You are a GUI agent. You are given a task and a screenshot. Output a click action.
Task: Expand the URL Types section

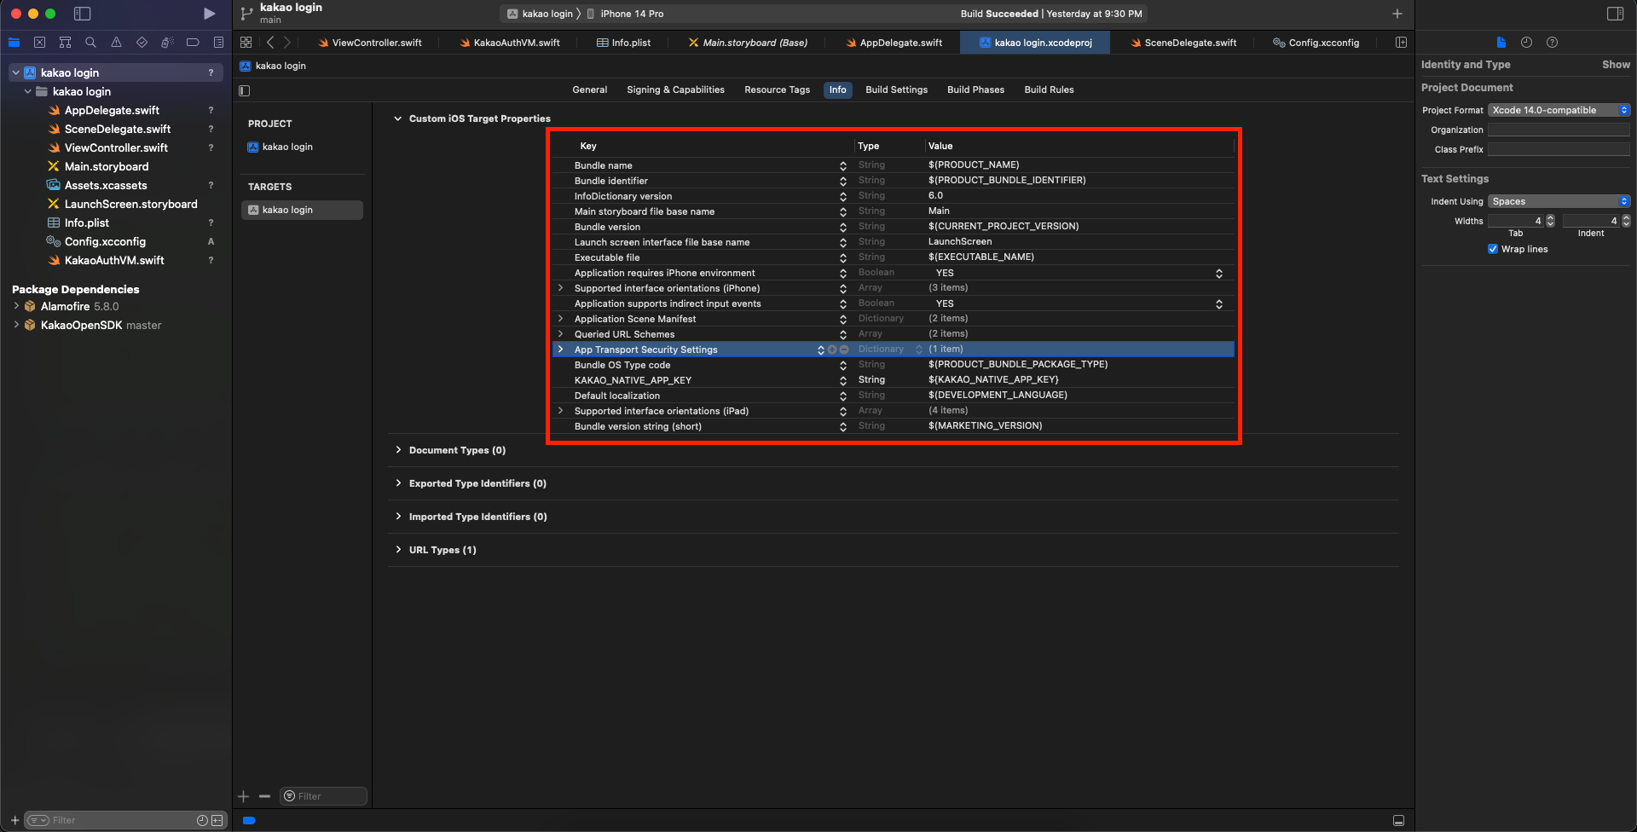pos(398,550)
